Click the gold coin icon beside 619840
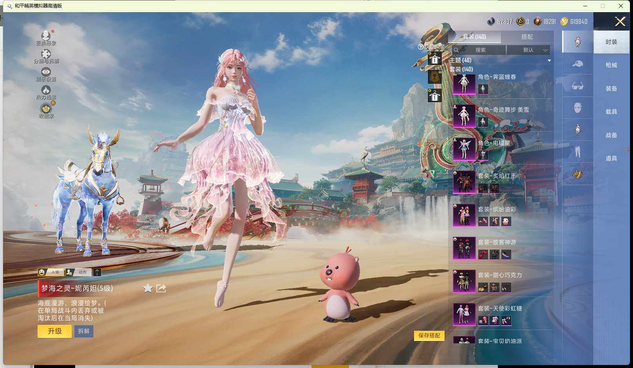The width and height of the screenshot is (633, 368). tap(564, 21)
